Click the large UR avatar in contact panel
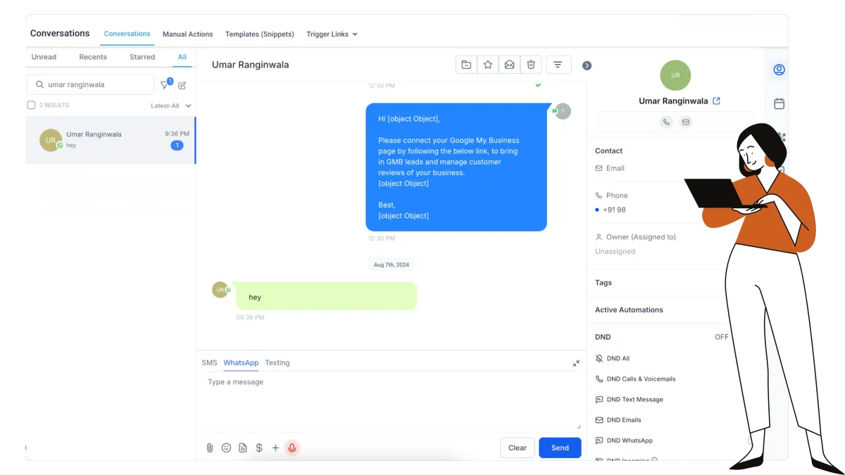845x475 pixels. pyautogui.click(x=675, y=75)
